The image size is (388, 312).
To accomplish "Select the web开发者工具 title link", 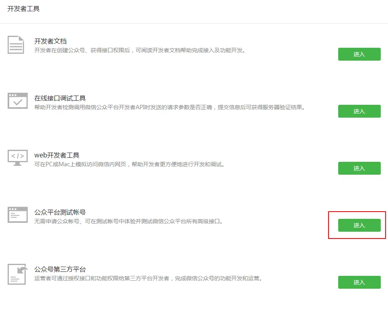I will (x=56, y=155).
